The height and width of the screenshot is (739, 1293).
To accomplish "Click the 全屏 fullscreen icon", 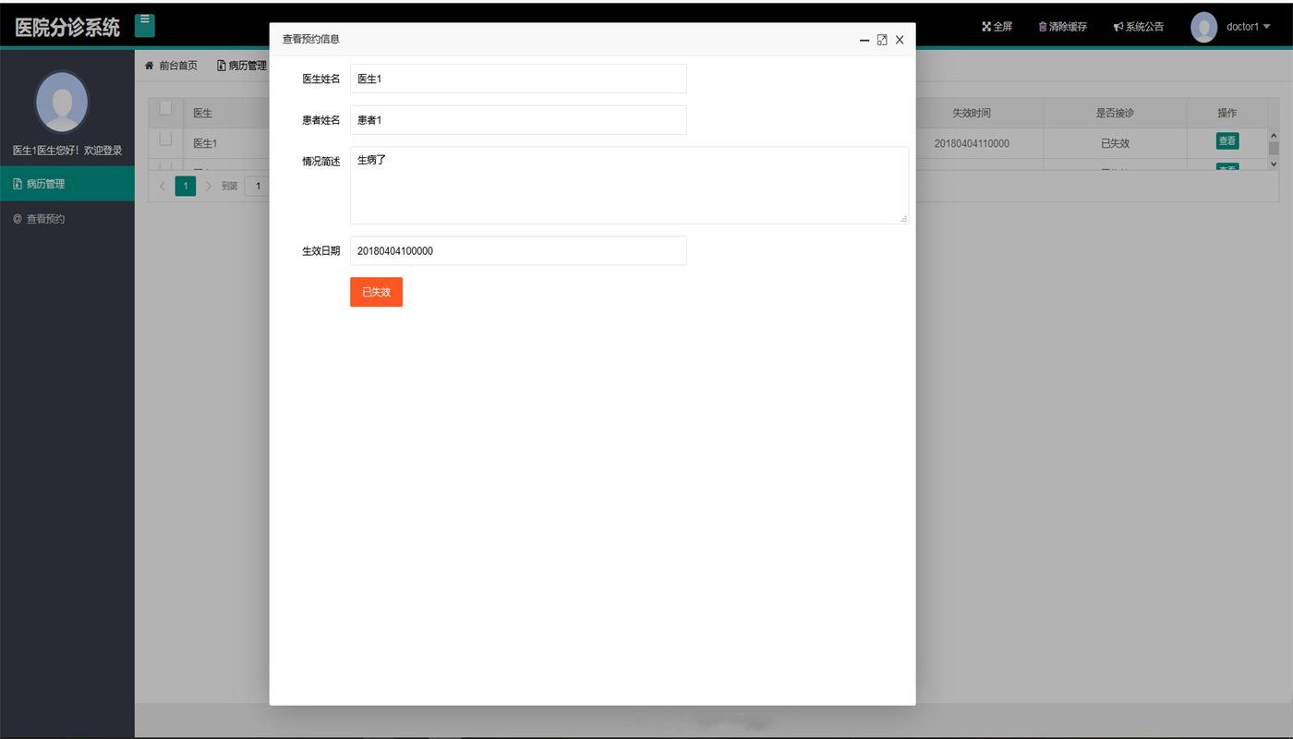I will (986, 27).
